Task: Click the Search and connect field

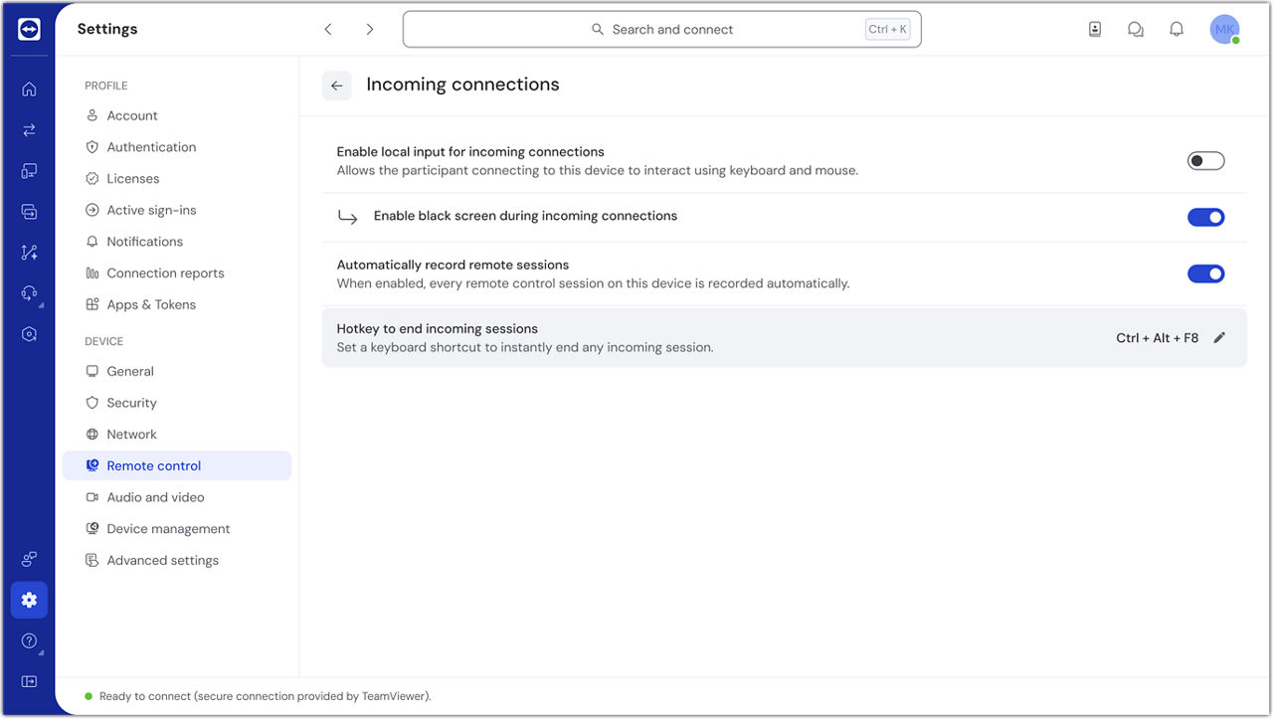Action: coord(661,30)
